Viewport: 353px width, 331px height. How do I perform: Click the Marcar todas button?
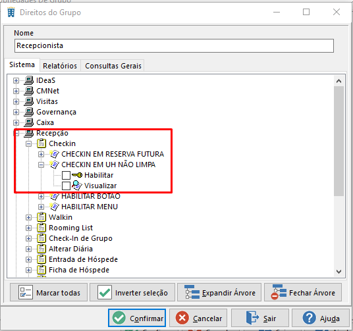(x=49, y=292)
